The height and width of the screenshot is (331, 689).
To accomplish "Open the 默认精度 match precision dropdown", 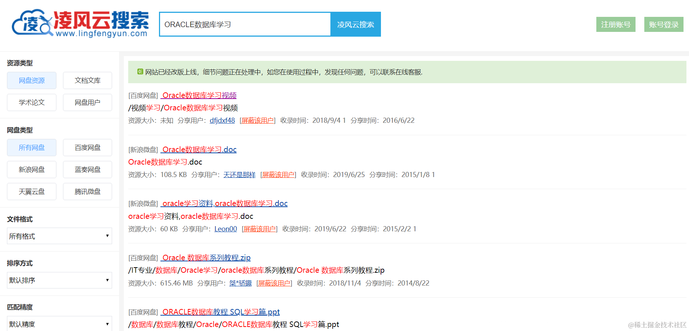I will point(59,323).
